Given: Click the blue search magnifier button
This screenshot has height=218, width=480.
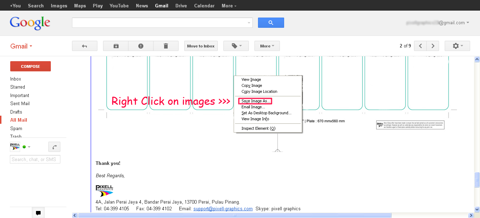Looking at the screenshot, I should [271, 23].
